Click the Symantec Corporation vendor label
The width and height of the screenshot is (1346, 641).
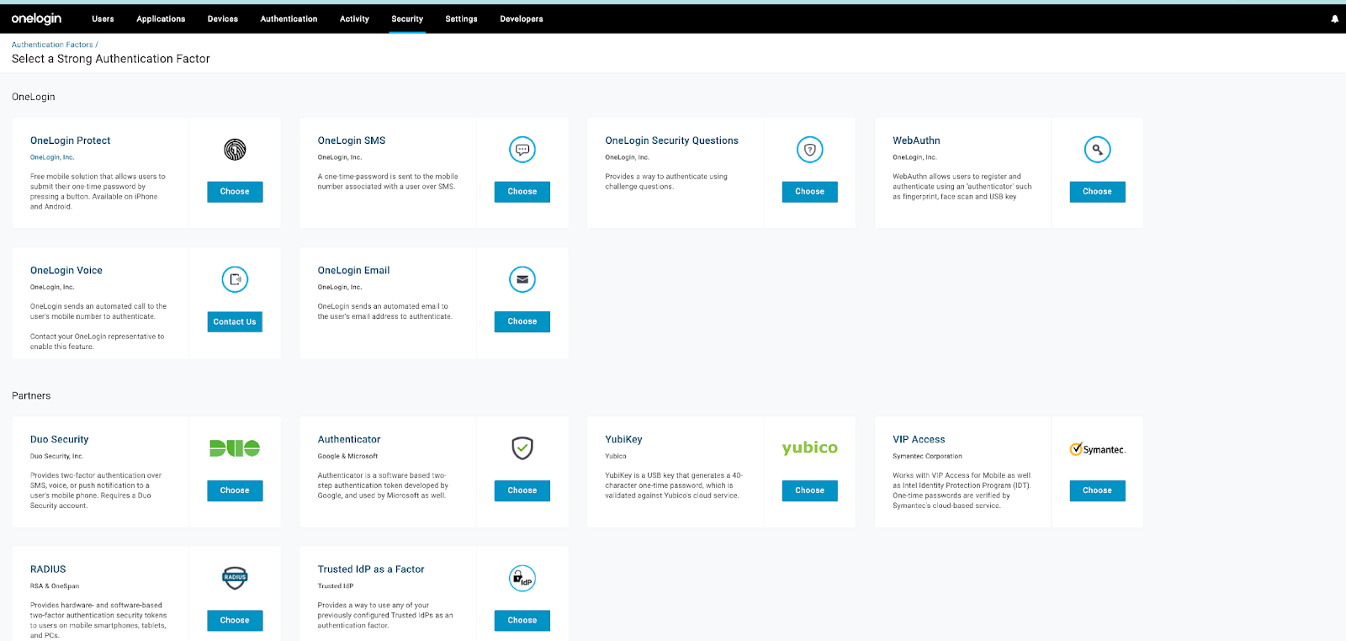[x=927, y=456]
